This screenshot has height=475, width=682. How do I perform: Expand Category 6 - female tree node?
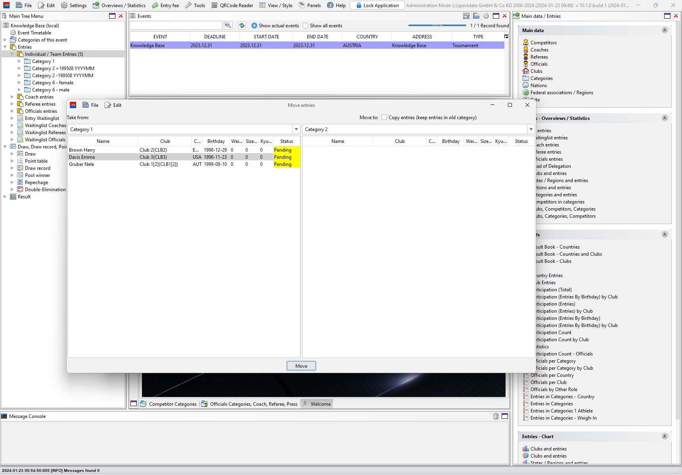19,83
